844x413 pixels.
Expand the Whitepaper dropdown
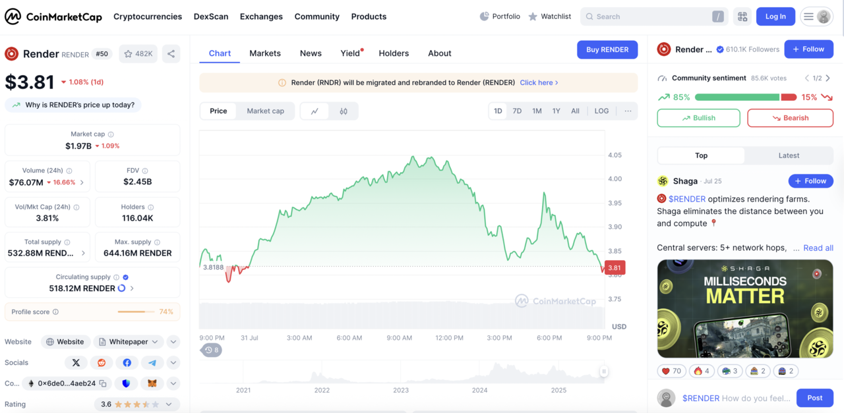155,342
